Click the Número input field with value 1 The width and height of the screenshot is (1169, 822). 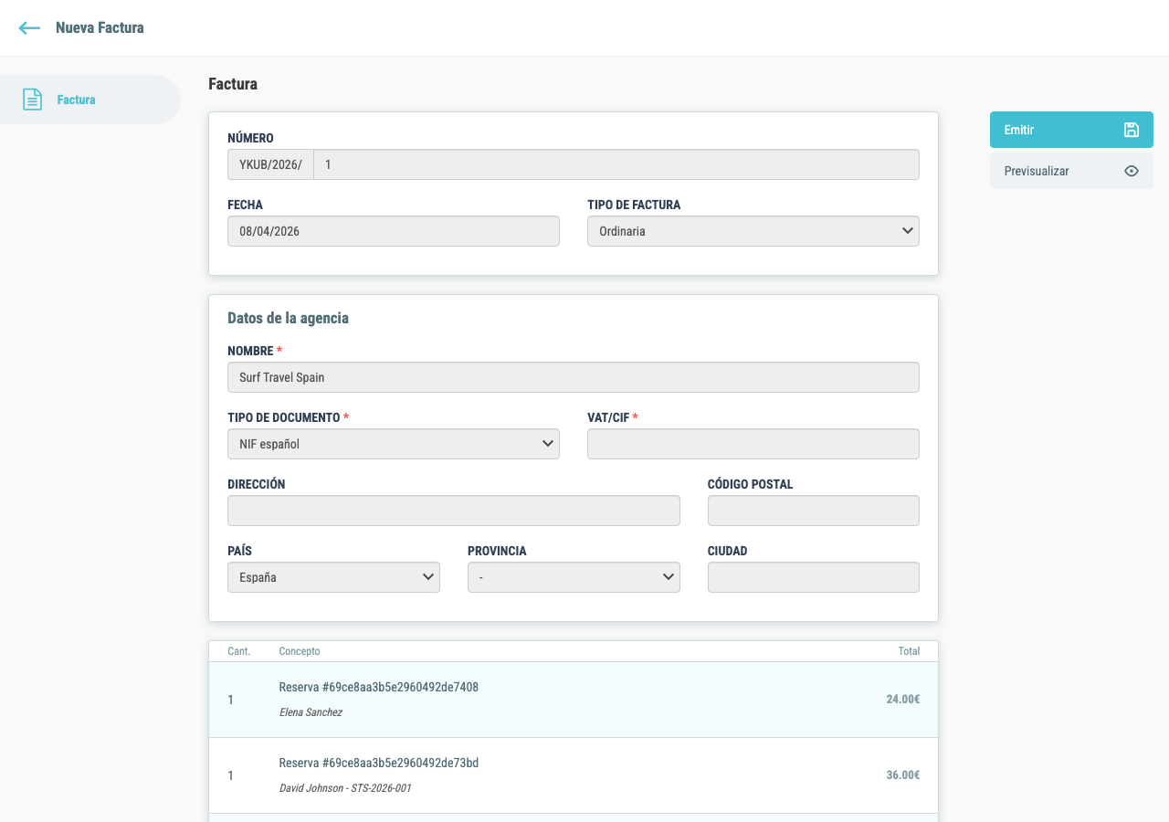coord(616,164)
